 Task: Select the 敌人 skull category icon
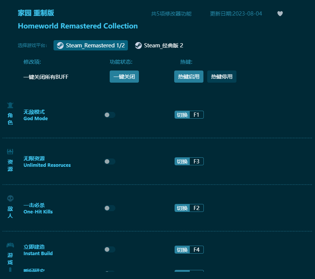(10, 198)
